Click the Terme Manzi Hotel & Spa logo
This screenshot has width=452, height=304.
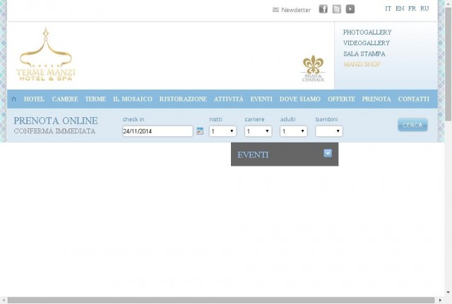[x=45, y=55]
